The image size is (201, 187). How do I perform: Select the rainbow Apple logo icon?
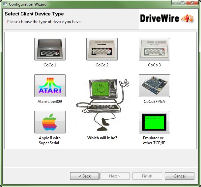click(50, 122)
